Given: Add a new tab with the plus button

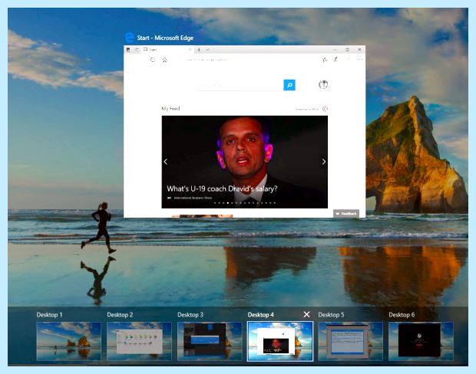Looking at the screenshot, I should [199, 49].
